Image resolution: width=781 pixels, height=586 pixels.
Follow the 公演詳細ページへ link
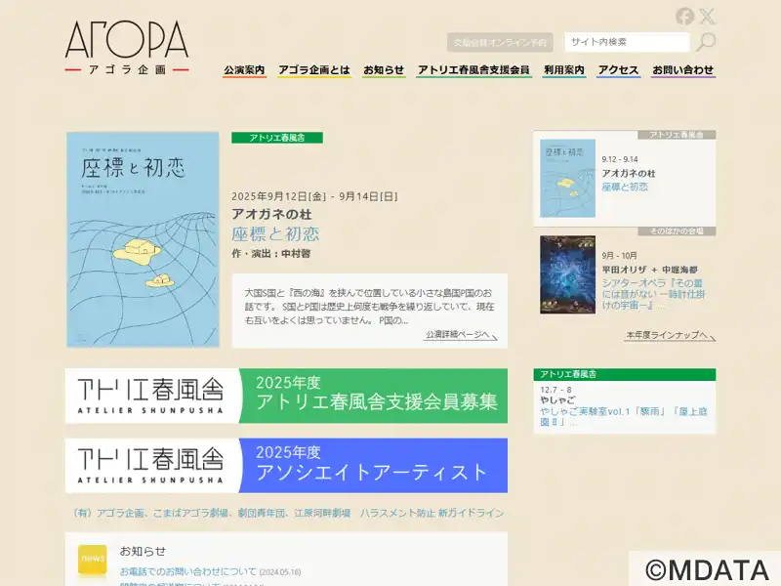point(461,335)
